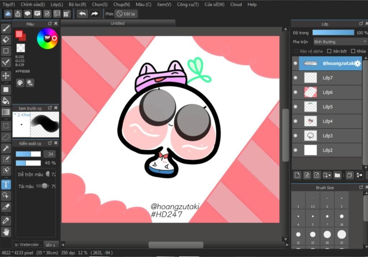368x257 pixels.
Task: Click the color wheel picker
Action: tap(47, 38)
